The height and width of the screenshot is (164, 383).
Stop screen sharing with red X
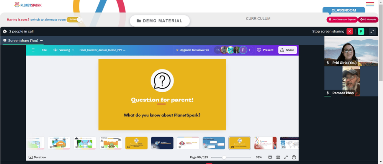coord(350,31)
